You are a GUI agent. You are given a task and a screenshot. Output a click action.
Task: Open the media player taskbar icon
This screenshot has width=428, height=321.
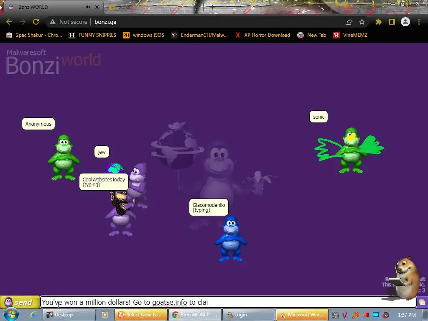(104, 315)
